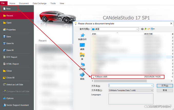Viewport: 174px width, 110px height.
Task: Click the date modified (修改日期) column header
Action: [148, 34]
